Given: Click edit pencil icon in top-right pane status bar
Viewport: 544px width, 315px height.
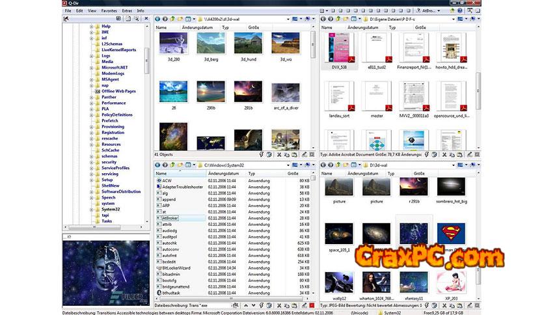Looking at the screenshot, I should pyautogui.click(x=469, y=154).
